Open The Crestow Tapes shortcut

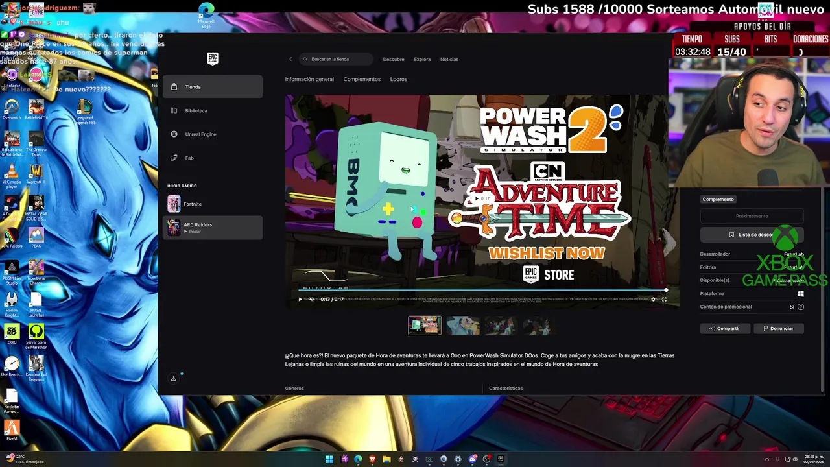[x=36, y=144]
